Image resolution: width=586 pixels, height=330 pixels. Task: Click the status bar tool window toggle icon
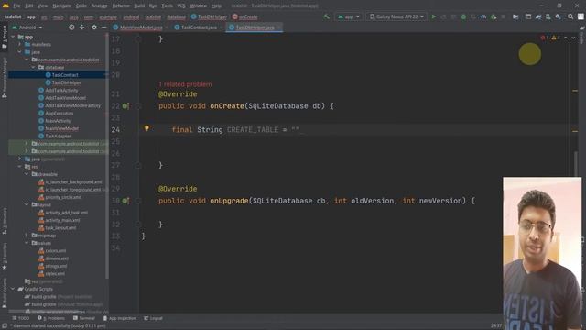tap(4, 326)
